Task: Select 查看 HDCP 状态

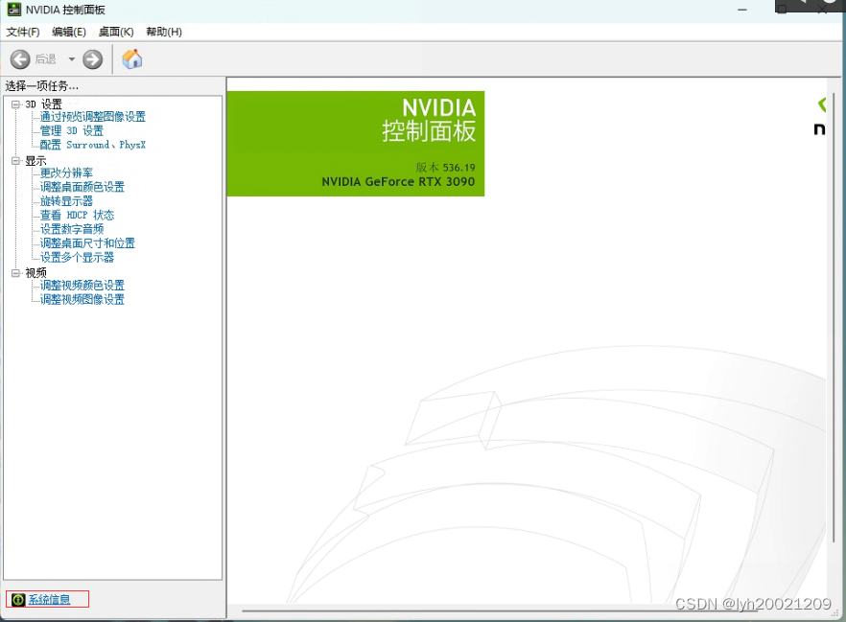Action: [77, 215]
